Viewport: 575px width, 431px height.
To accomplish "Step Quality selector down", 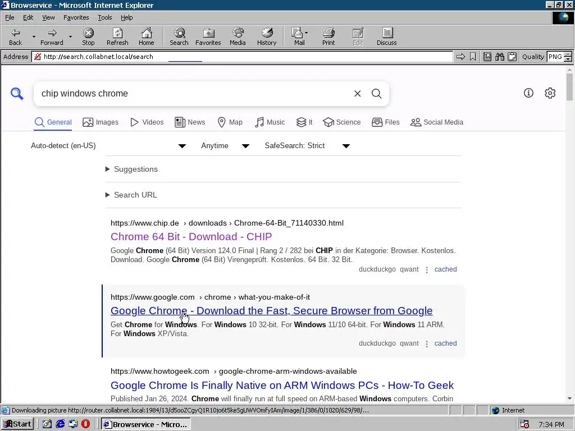I will (x=568, y=59).
